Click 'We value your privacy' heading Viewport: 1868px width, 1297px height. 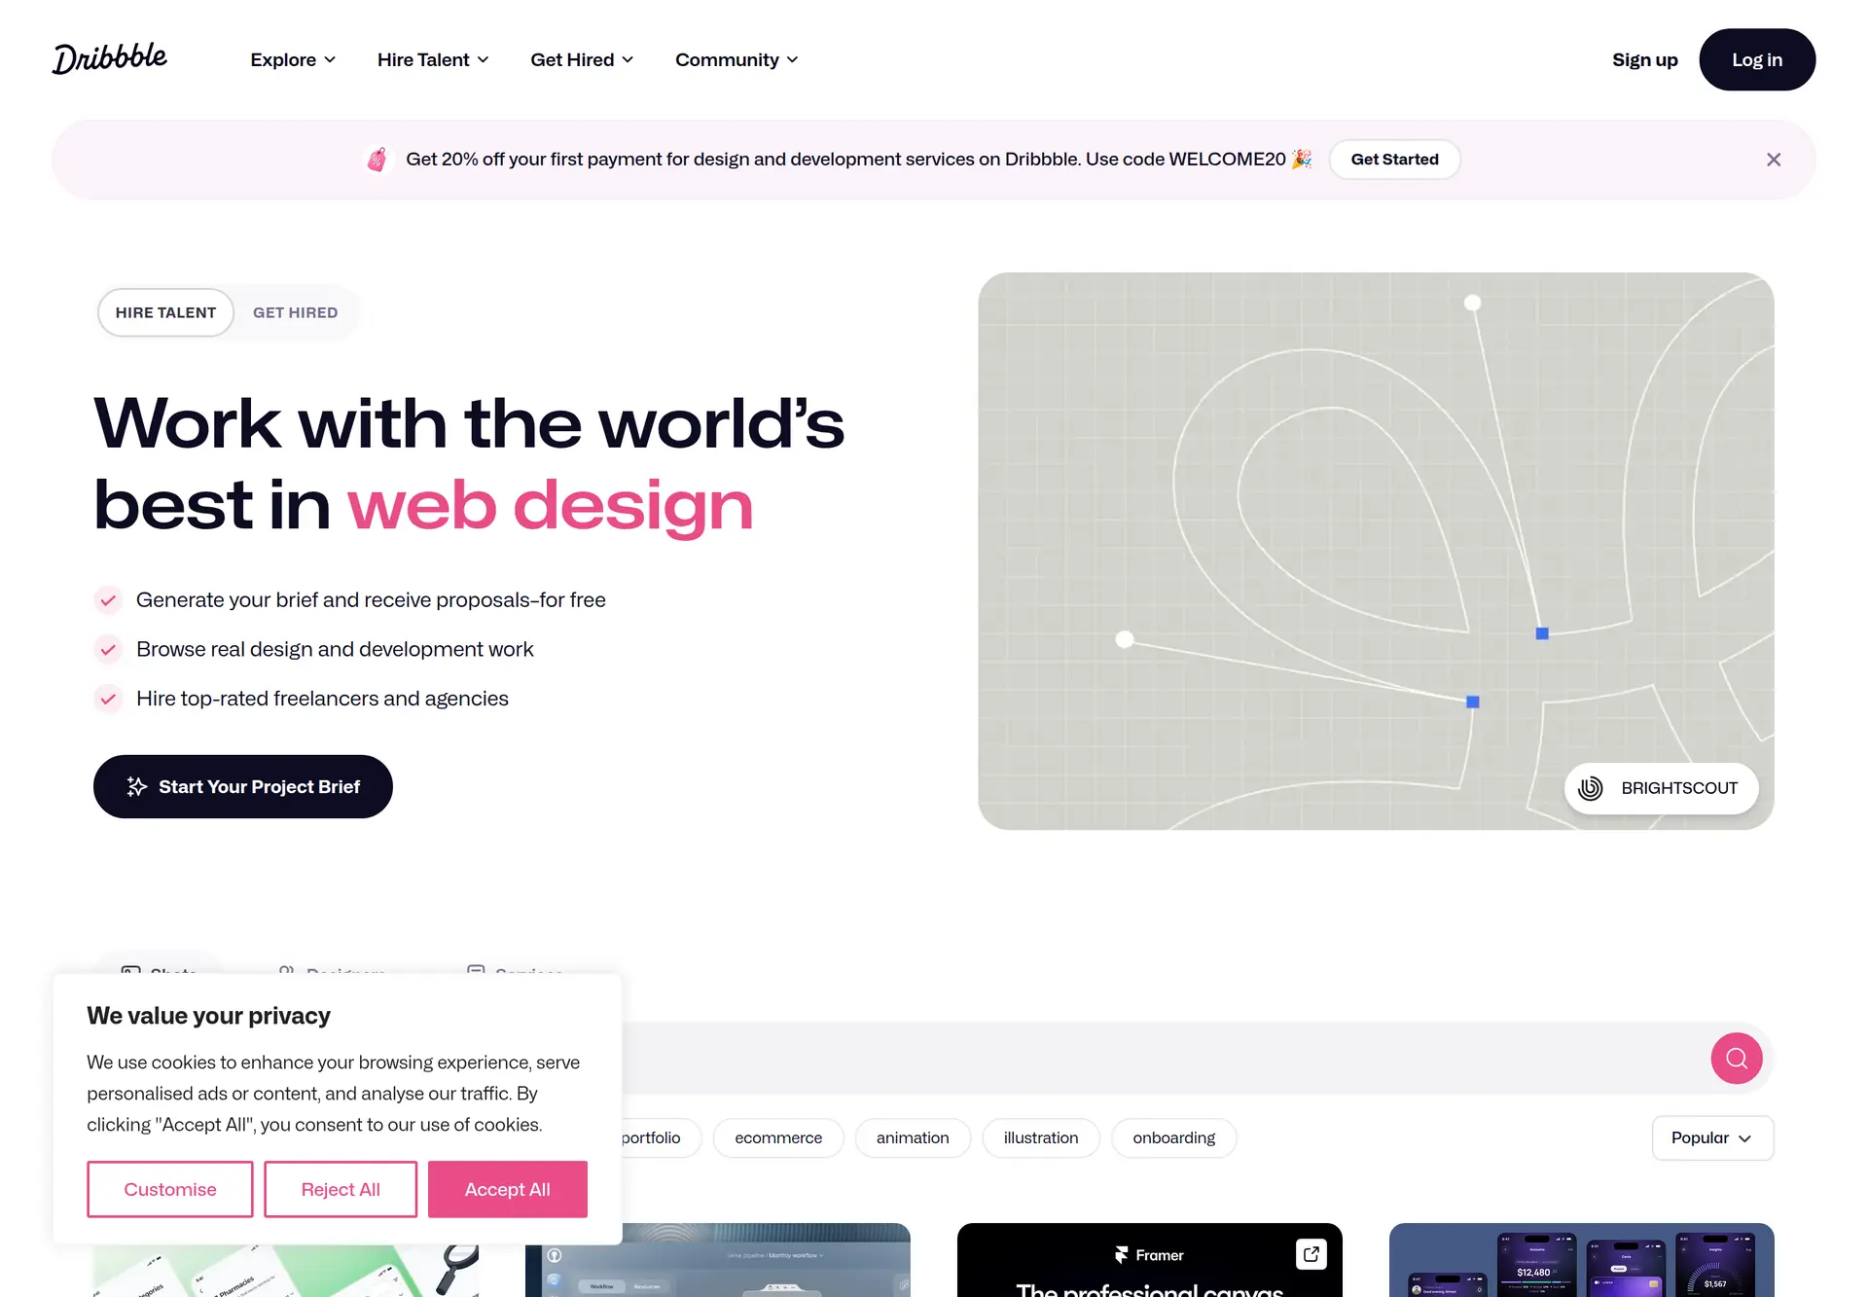pos(208,1016)
